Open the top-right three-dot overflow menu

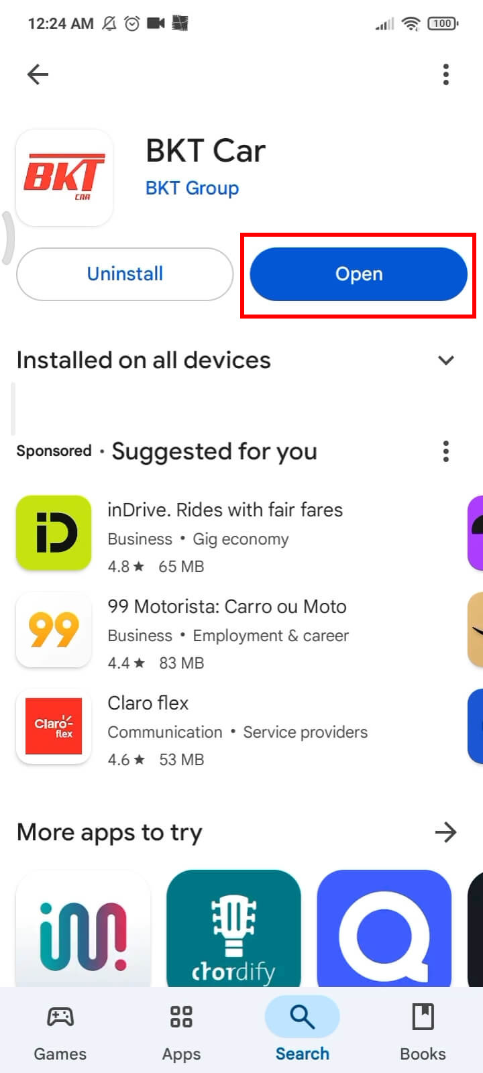(x=445, y=74)
